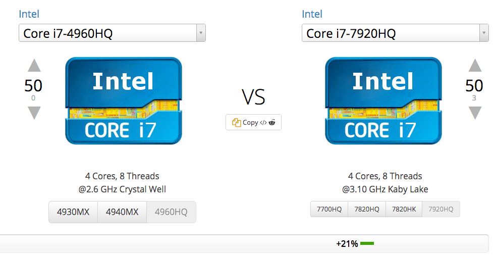Upvote the Core i7-7920HQ processor
The height and width of the screenshot is (257, 495).
(475, 66)
